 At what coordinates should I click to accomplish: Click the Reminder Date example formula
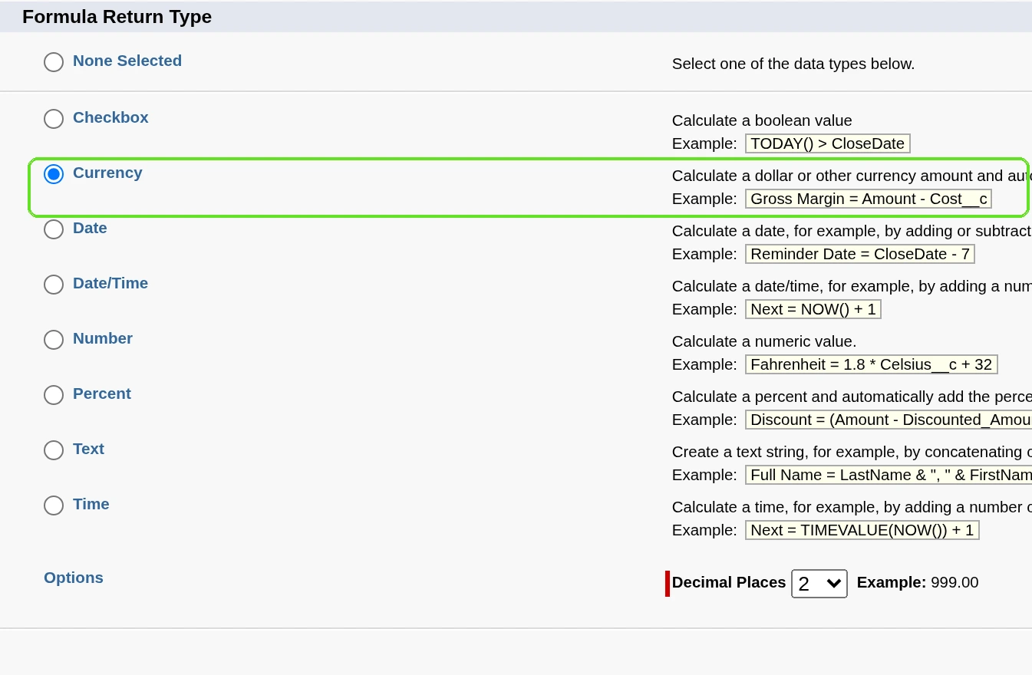860,254
